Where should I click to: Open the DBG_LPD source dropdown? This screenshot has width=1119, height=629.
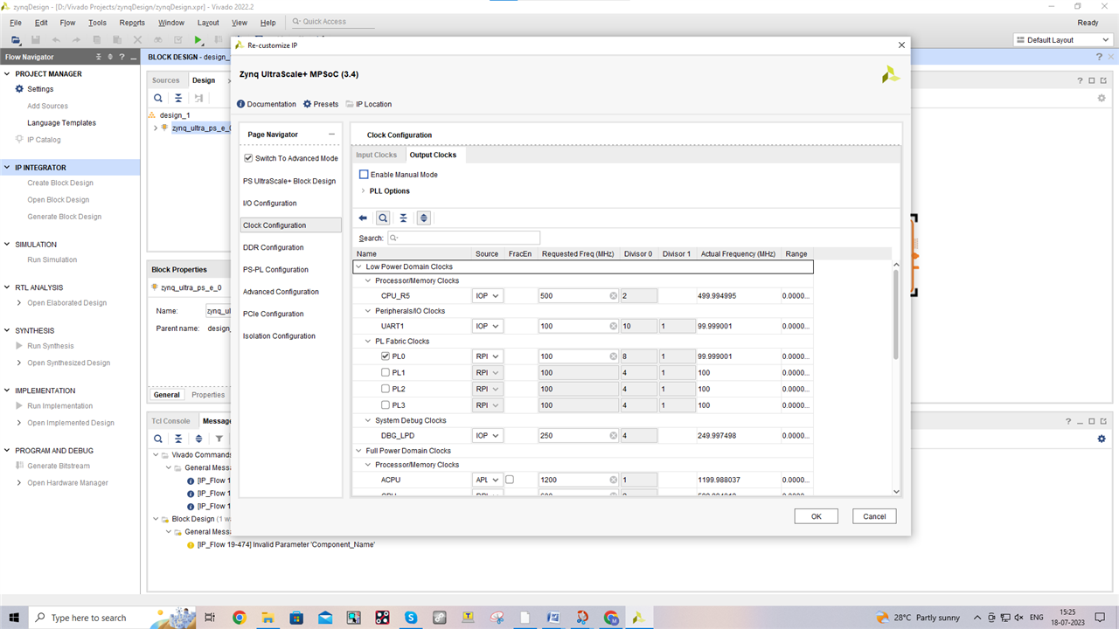[488, 435]
